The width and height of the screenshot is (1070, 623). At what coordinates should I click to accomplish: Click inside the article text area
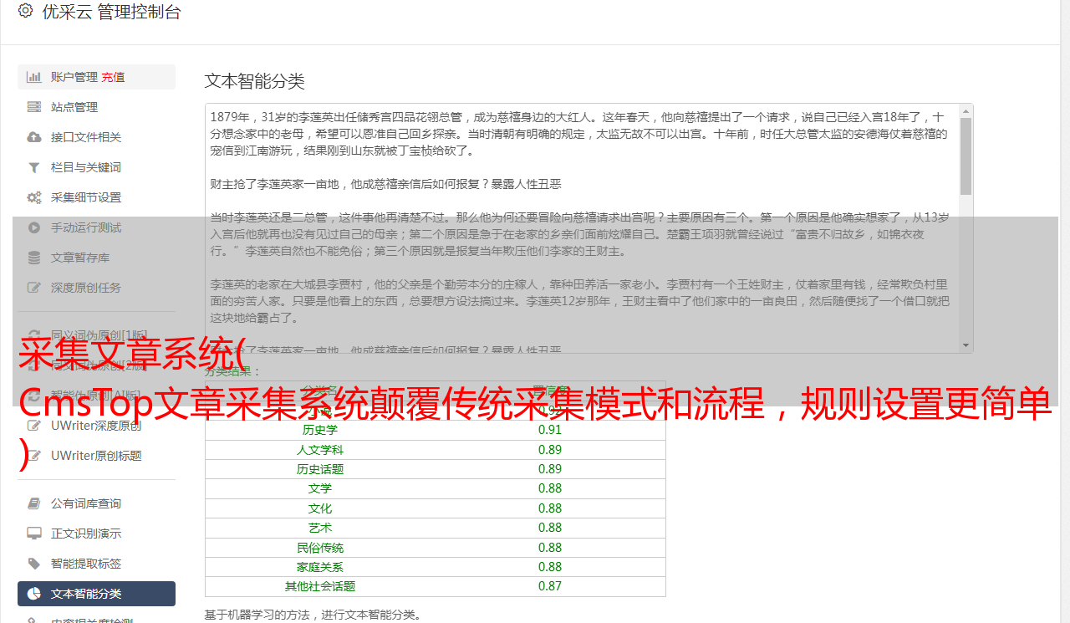(x=582, y=228)
